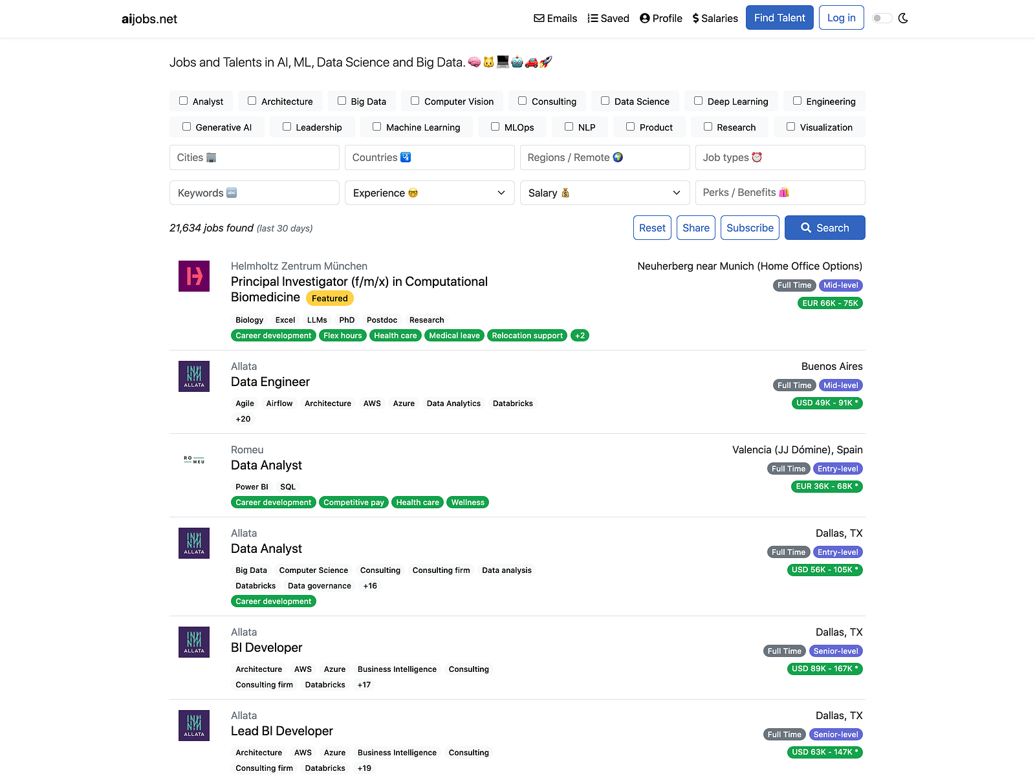The height and width of the screenshot is (776, 1035).
Task: Tick the Data Science checkbox
Action: point(605,101)
